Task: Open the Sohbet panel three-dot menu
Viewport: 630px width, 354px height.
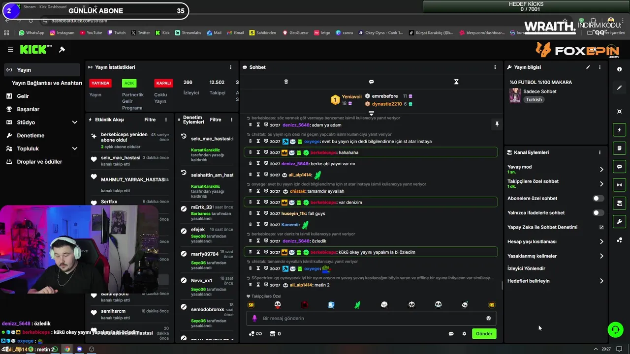Action: tap(495, 67)
